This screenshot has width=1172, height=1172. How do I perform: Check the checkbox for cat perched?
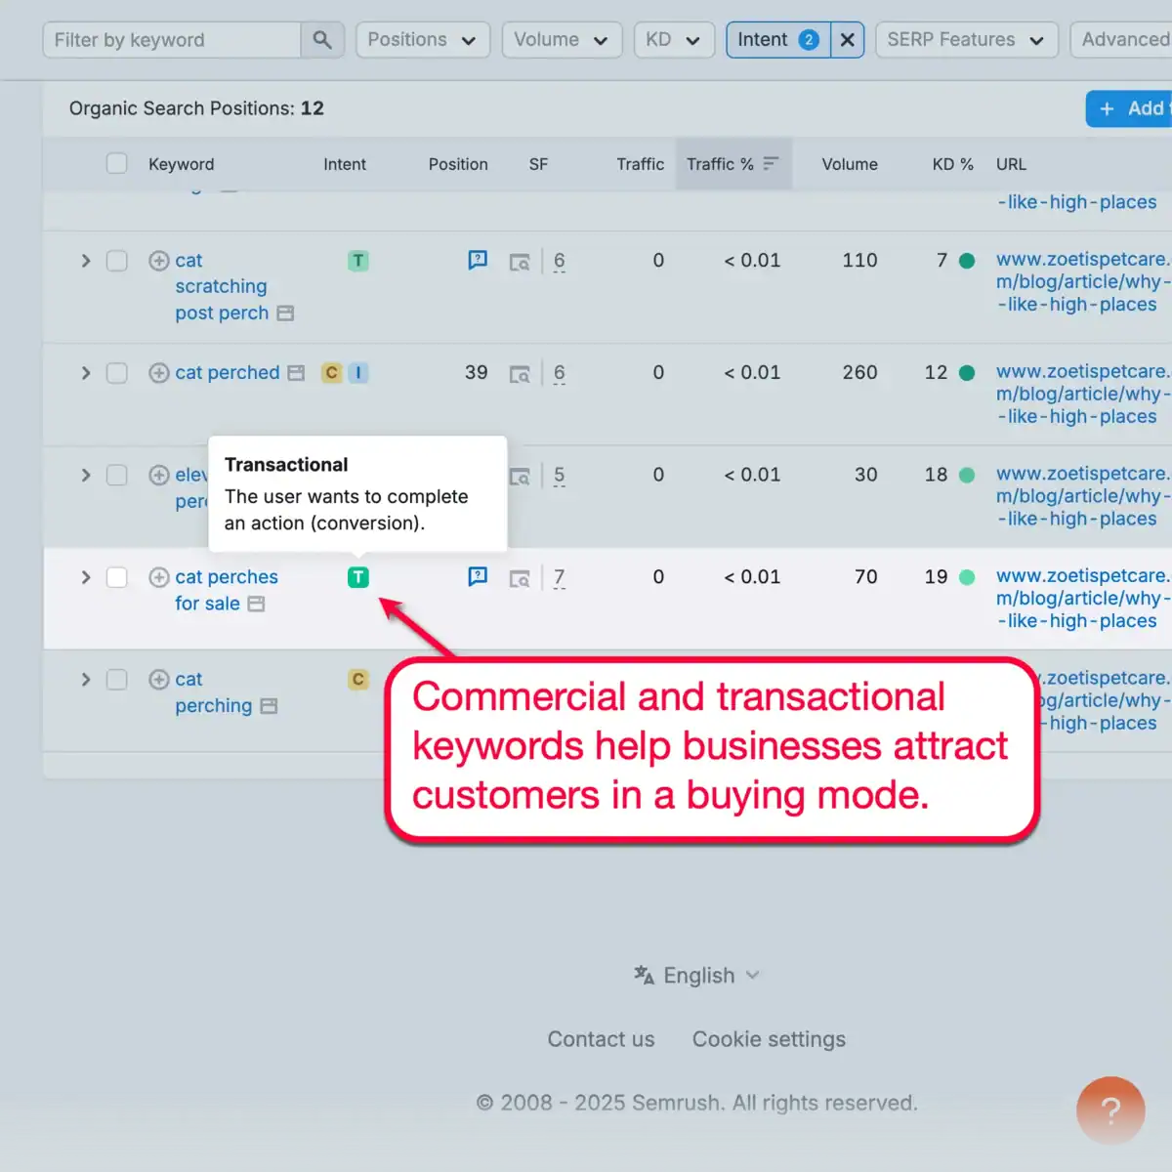coord(117,372)
